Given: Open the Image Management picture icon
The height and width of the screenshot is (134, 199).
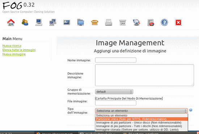Looking at the screenshot, I should [x=67, y=22].
